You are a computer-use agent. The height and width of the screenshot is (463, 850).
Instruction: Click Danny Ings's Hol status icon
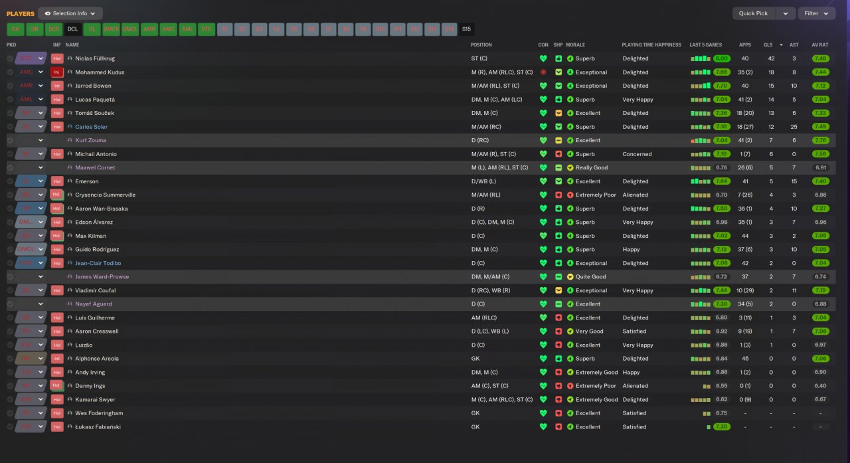click(x=57, y=386)
